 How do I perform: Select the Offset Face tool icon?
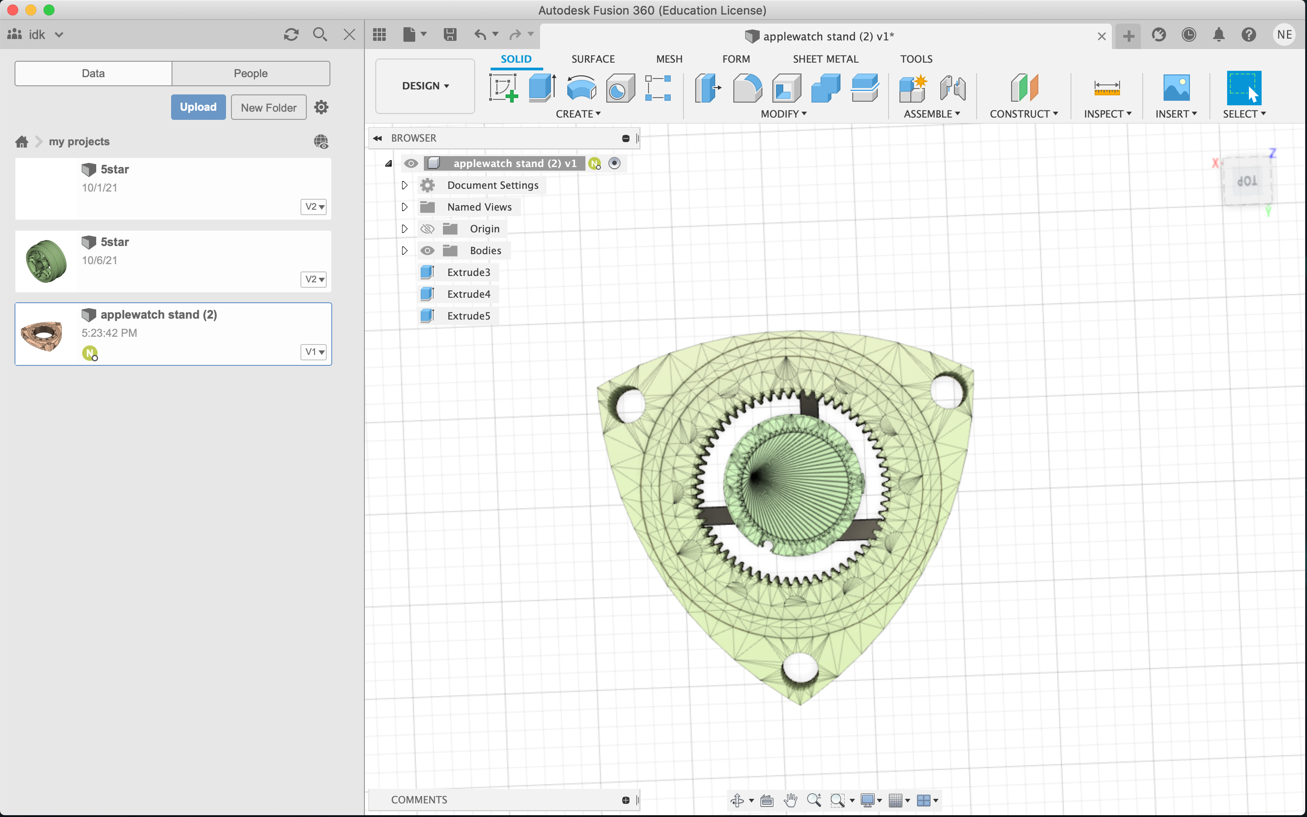[x=865, y=88]
